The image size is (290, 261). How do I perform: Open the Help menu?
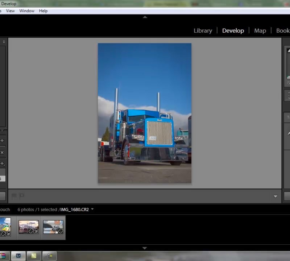(x=43, y=11)
